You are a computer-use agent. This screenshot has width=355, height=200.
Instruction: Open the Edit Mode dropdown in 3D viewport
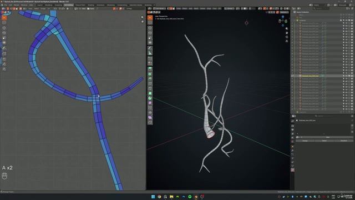click(x=159, y=8)
